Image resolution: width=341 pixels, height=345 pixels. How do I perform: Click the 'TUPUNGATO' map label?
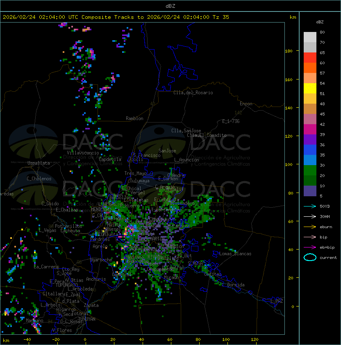click(66, 285)
